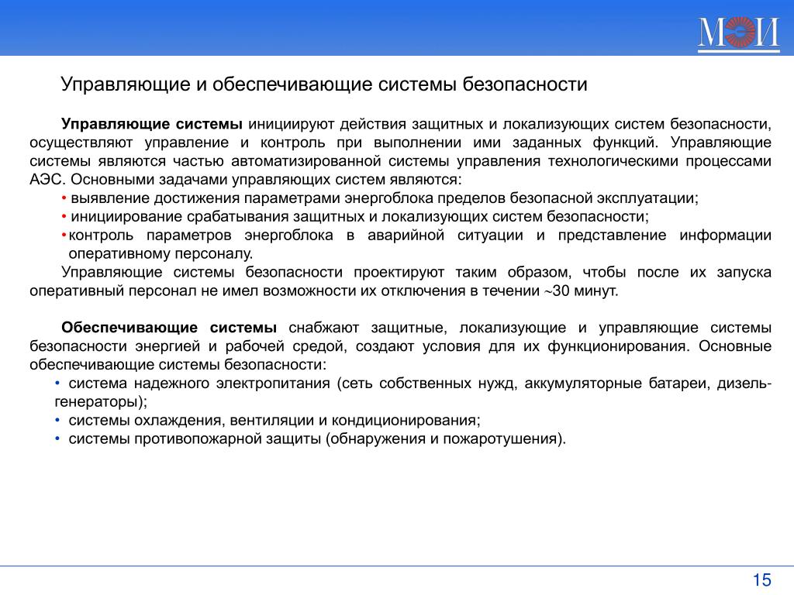Click the text '~30 минут'

[x=580, y=291]
